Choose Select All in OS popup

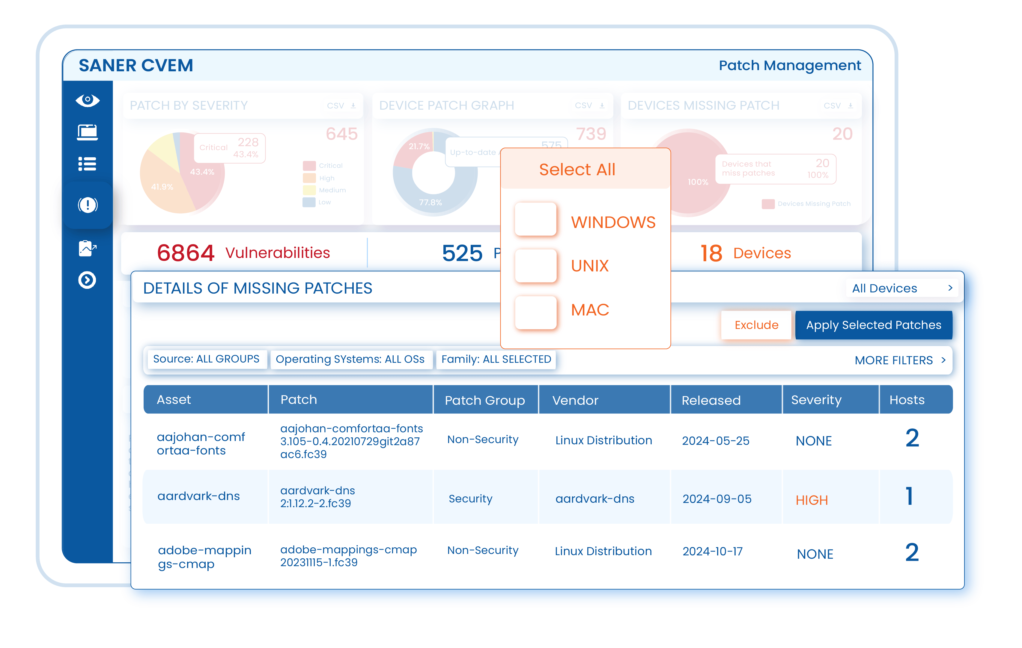coord(577,170)
